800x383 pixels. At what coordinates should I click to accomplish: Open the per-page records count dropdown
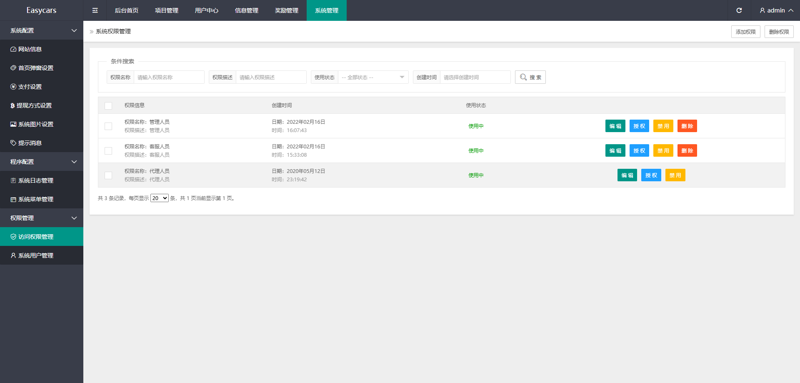tap(159, 198)
